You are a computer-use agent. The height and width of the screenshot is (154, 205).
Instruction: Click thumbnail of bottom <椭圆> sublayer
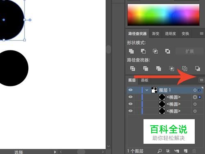[162, 111]
